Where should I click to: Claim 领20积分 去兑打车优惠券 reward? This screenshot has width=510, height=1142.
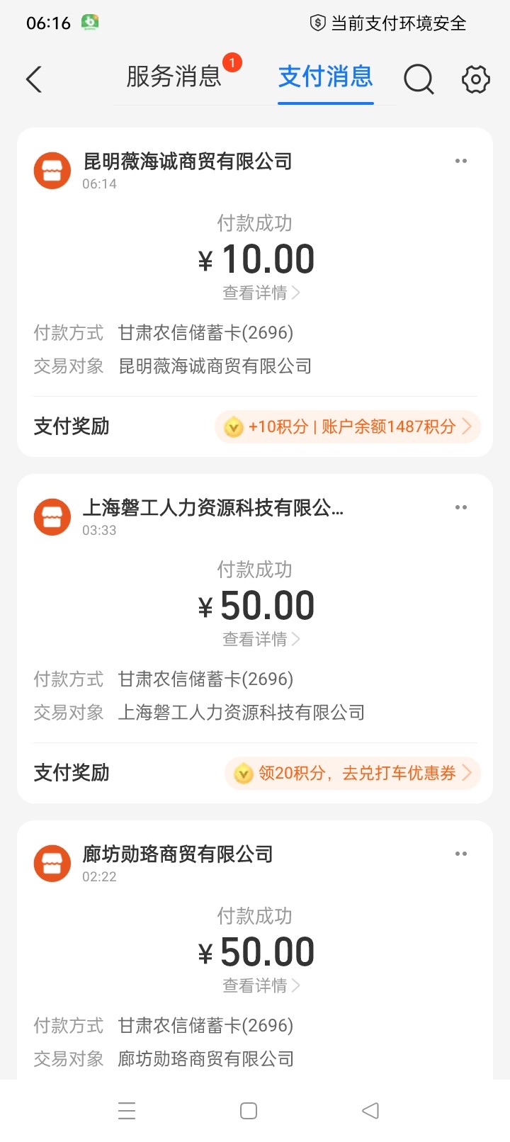pyautogui.click(x=352, y=773)
